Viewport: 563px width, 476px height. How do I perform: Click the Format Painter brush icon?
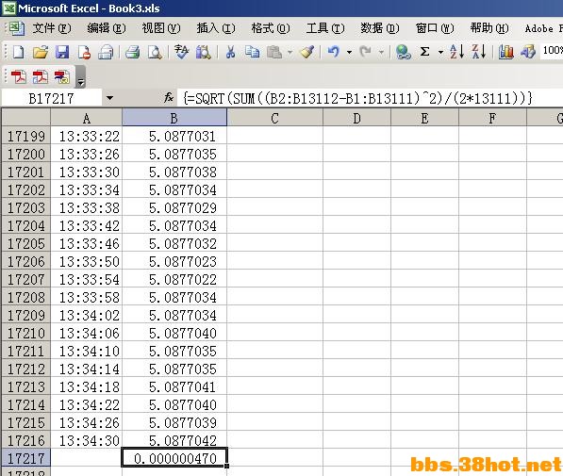click(307, 52)
